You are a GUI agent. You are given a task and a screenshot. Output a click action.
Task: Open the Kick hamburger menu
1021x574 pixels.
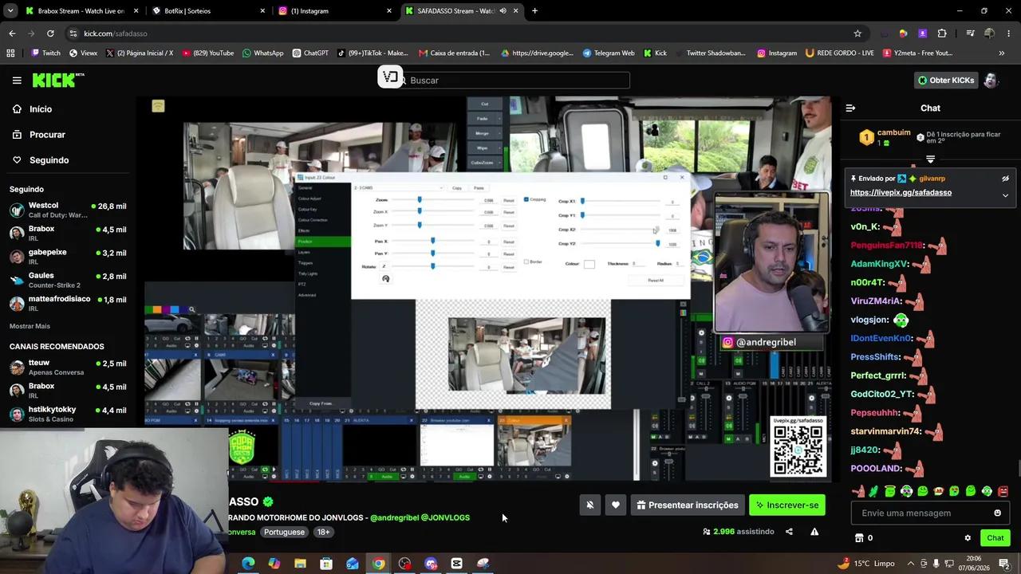coord(17,80)
